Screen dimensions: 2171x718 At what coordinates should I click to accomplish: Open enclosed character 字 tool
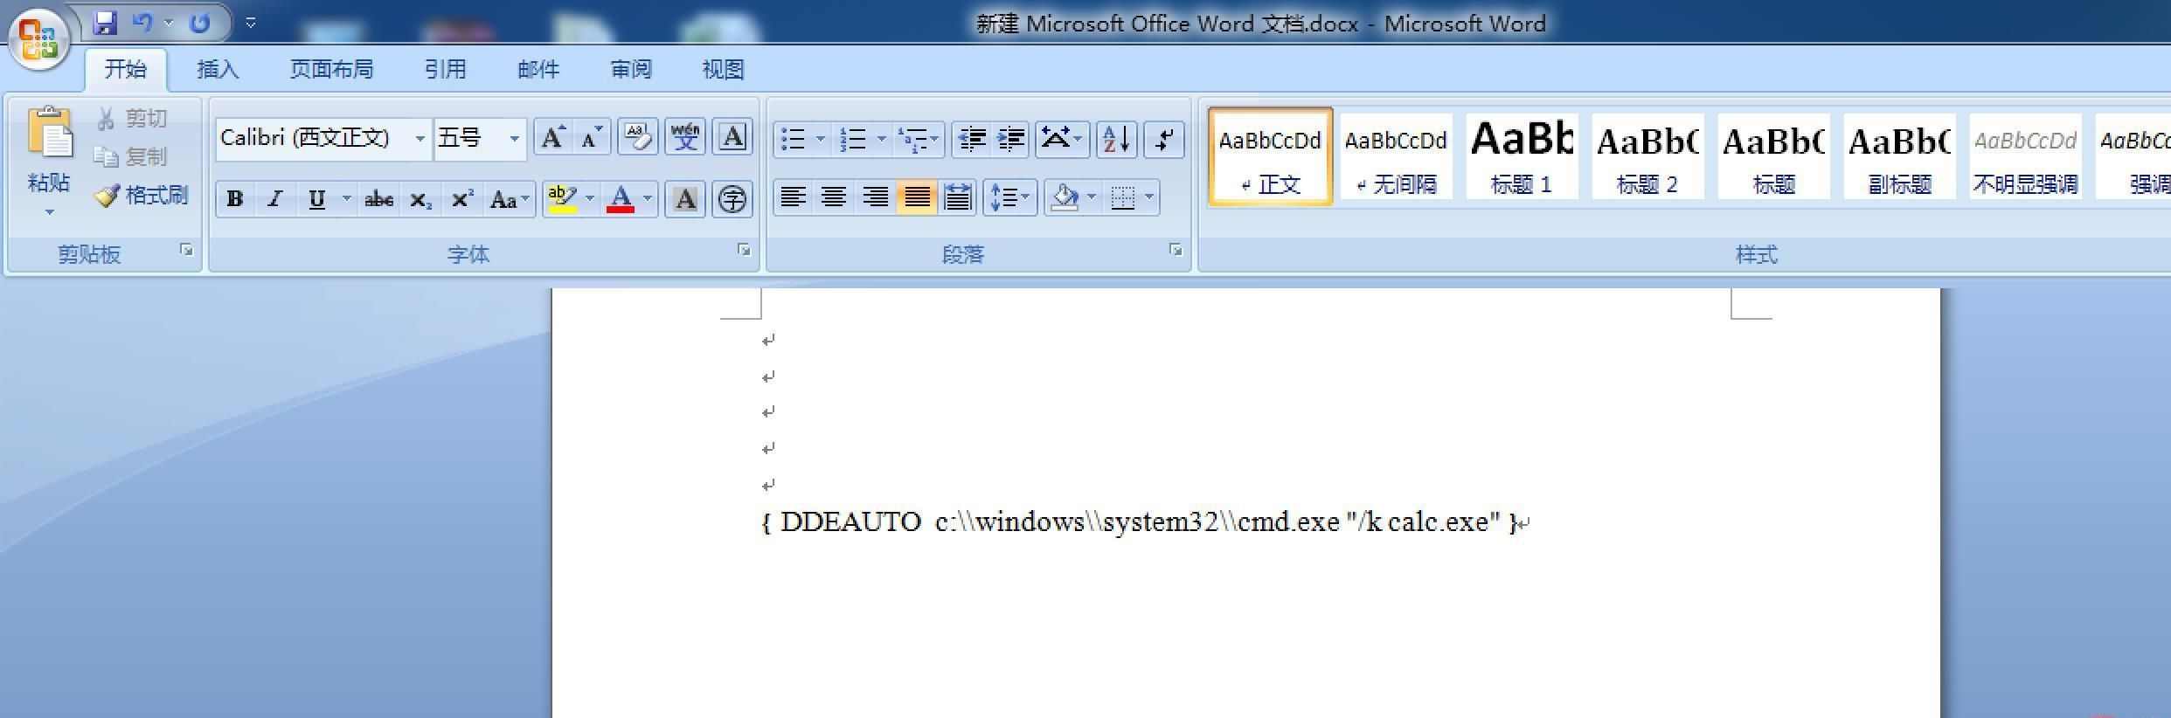pos(732,199)
